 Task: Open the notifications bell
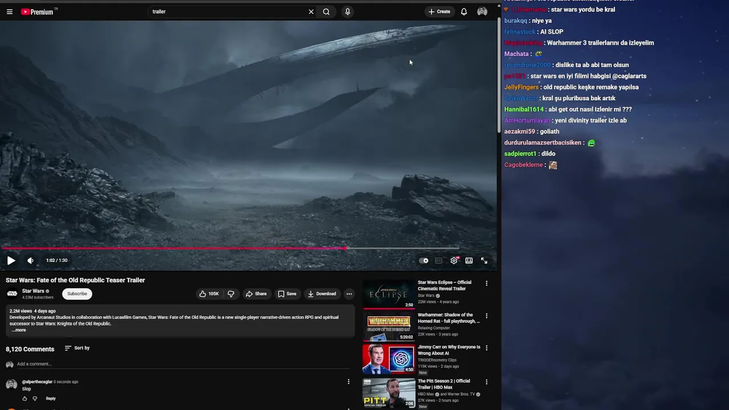tap(464, 11)
